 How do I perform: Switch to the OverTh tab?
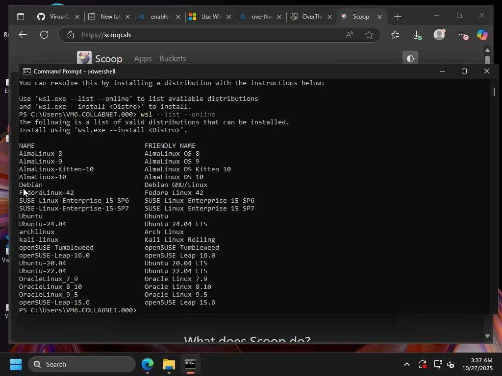click(306, 17)
